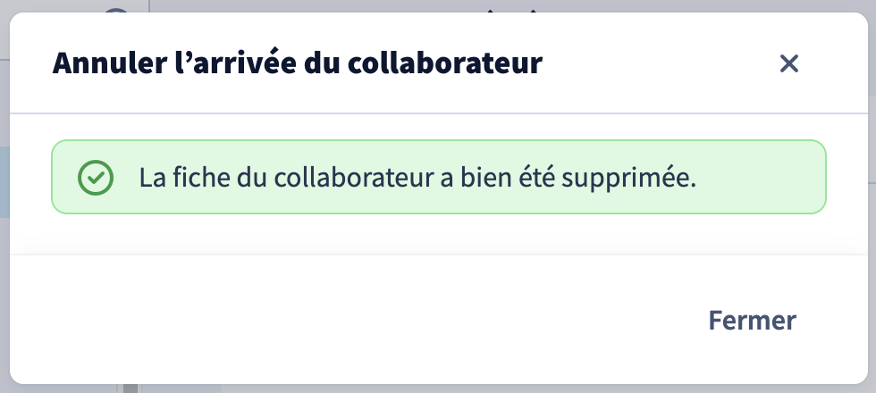The width and height of the screenshot is (876, 393).
Task: Click the Fermer button
Action: pyautogui.click(x=752, y=320)
